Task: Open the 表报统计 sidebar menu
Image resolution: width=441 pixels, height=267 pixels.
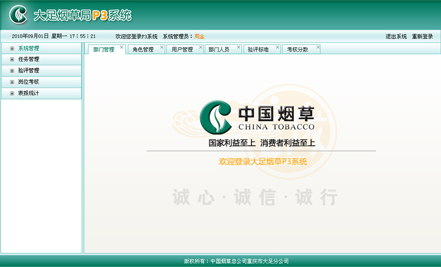Action: pos(42,93)
